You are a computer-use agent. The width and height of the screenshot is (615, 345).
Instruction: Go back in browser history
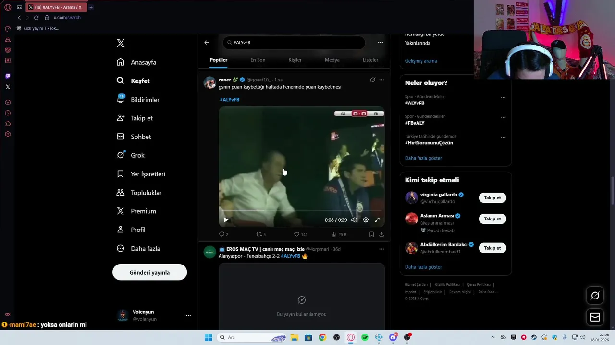point(19,18)
